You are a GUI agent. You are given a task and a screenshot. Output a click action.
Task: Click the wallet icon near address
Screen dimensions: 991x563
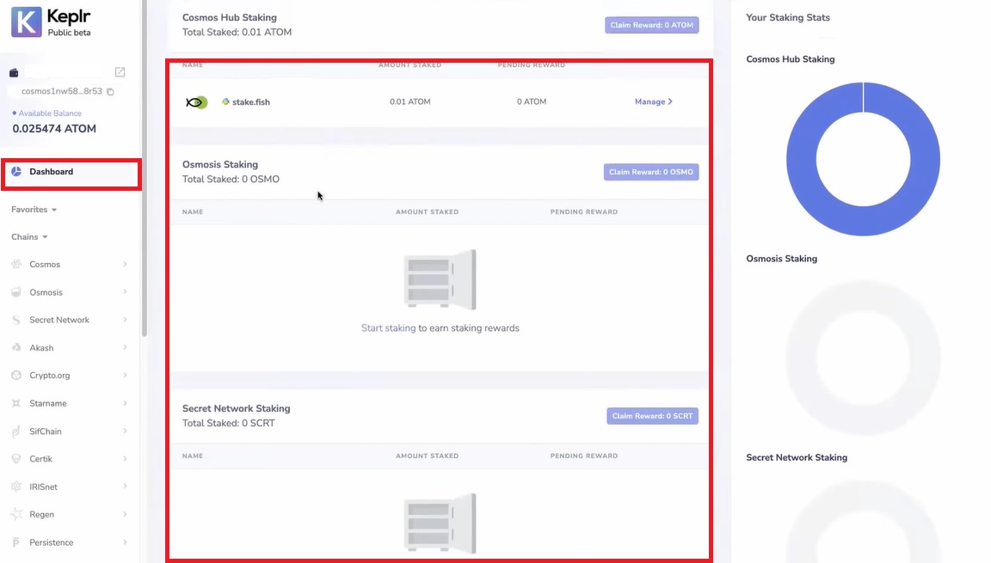click(14, 73)
